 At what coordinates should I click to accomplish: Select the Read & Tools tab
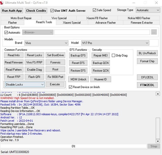click(40, 22)
